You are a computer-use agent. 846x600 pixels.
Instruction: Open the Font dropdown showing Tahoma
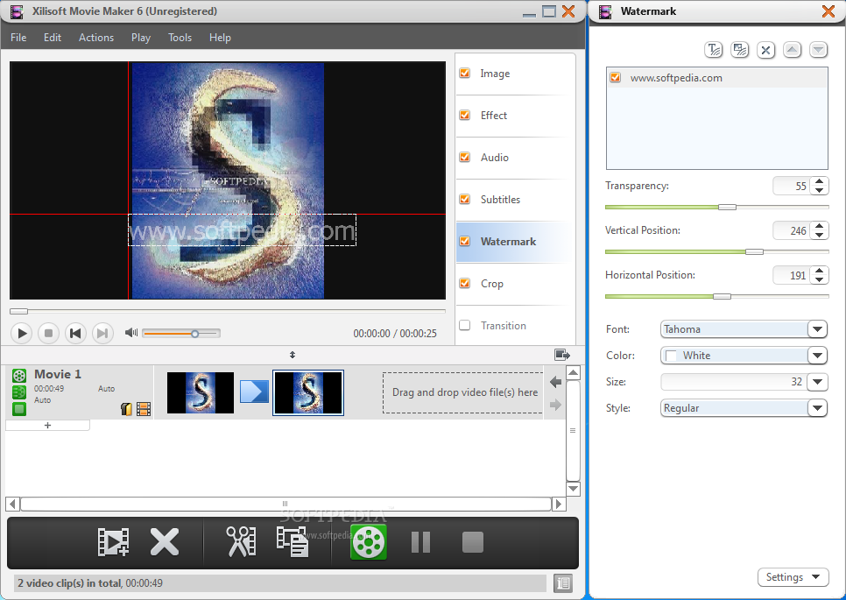[817, 329]
